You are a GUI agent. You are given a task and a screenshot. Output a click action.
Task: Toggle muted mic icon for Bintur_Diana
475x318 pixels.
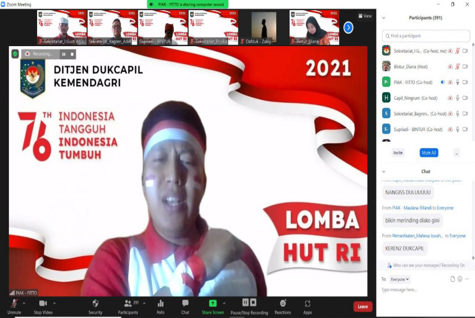tap(458, 66)
